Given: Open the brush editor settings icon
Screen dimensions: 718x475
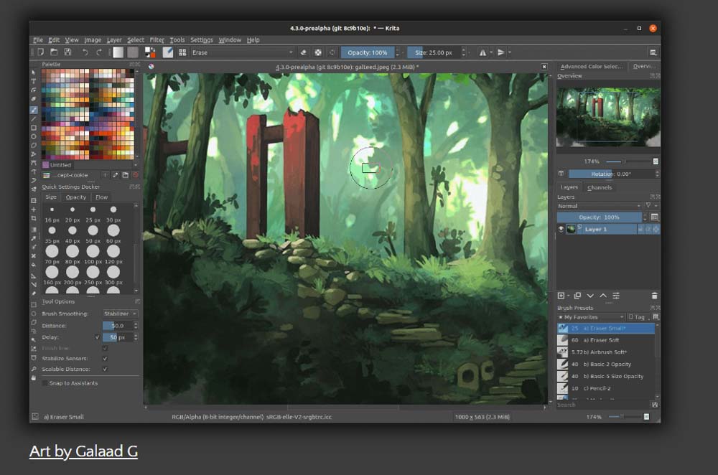Looking at the screenshot, I should pos(168,52).
